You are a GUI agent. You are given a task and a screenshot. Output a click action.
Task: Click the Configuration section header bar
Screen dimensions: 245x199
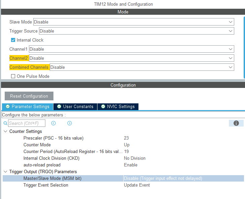123,85
